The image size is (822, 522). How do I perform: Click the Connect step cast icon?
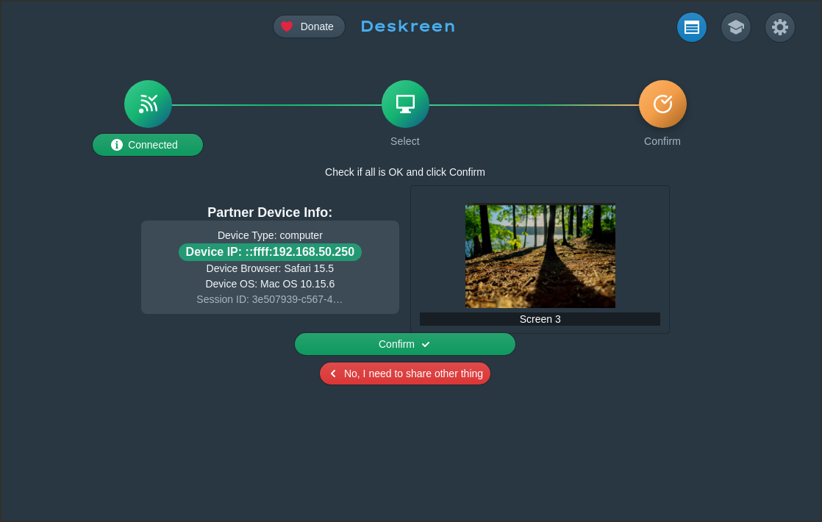click(148, 104)
